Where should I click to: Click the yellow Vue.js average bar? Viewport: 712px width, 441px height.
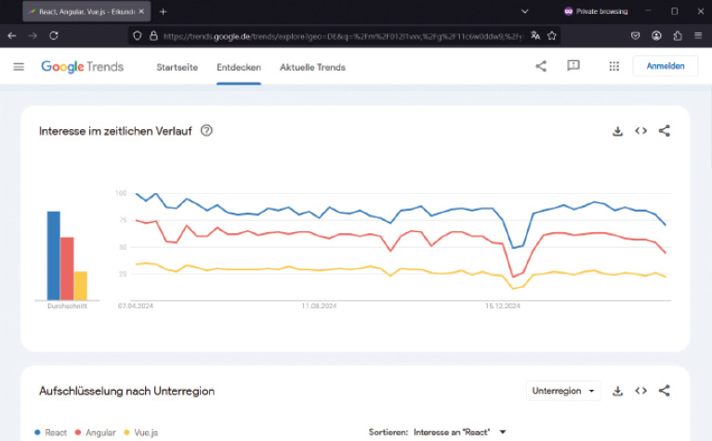(x=80, y=286)
